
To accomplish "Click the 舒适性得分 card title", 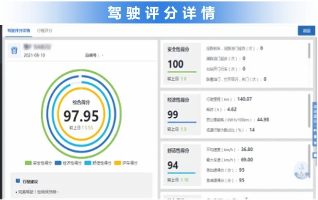I will pos(178,151).
